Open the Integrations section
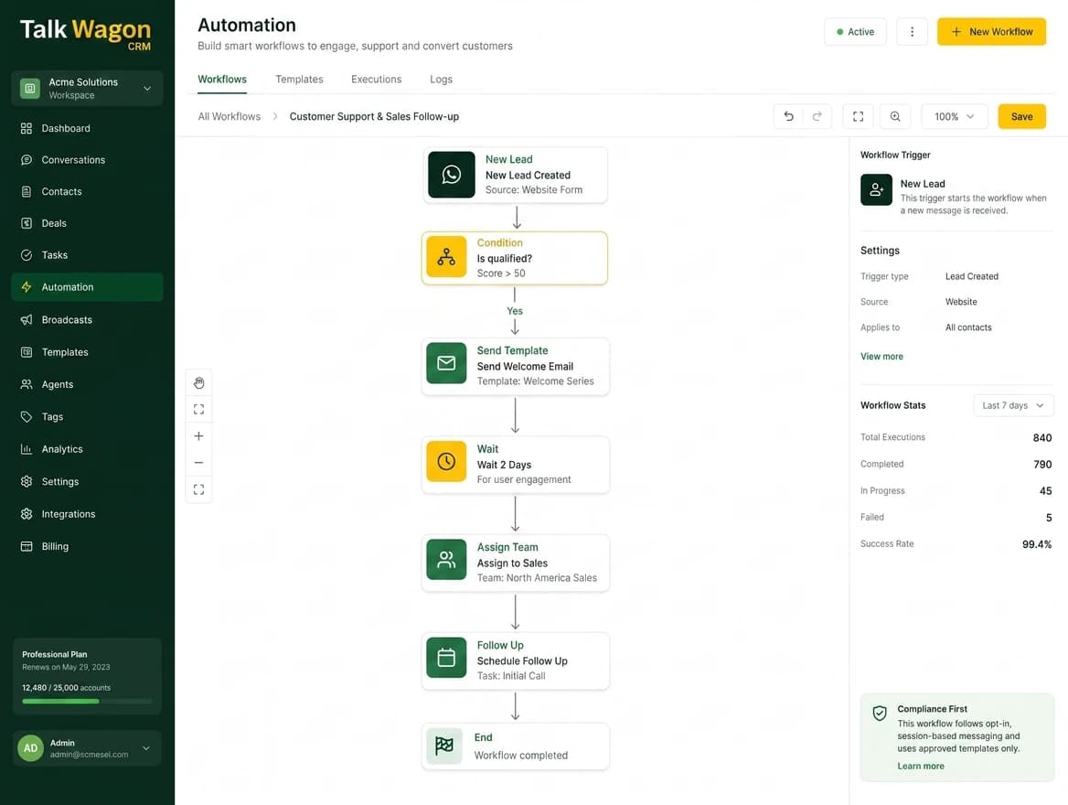The image size is (1068, 805). tap(87, 514)
